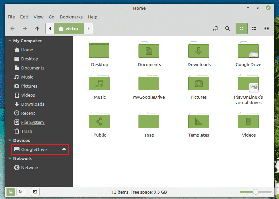Click the search magnifier icon
The height and width of the screenshot is (199, 279).
228,29
